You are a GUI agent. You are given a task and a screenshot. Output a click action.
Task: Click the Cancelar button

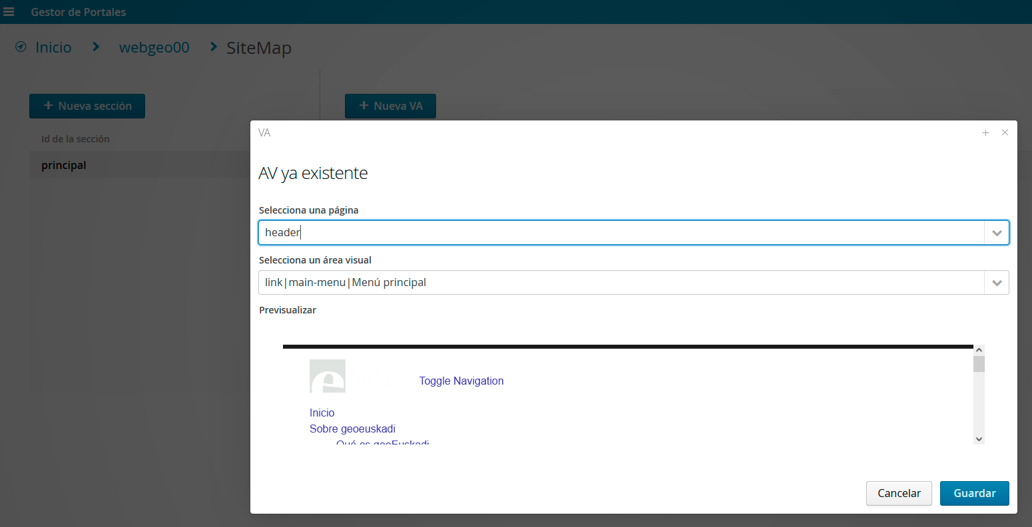(x=899, y=493)
